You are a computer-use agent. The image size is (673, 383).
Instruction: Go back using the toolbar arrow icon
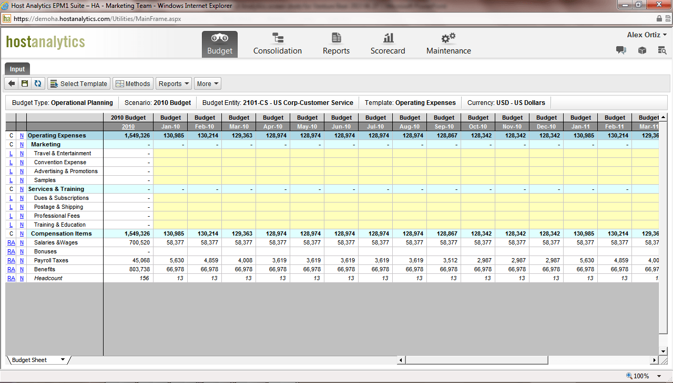(x=11, y=83)
